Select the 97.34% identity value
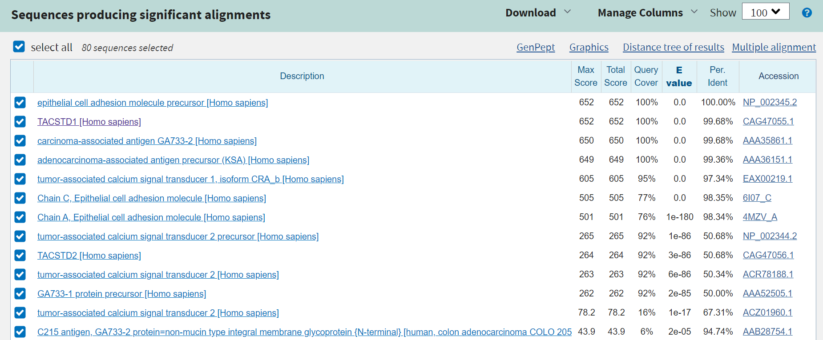 coord(718,179)
